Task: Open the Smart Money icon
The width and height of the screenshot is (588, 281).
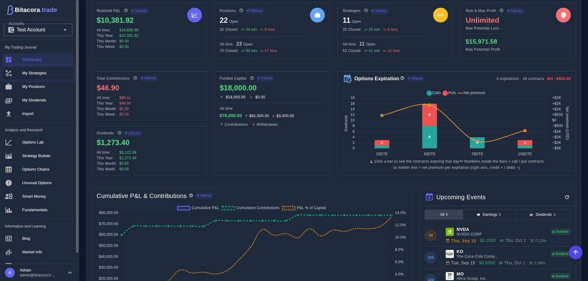Action: pos(9,196)
